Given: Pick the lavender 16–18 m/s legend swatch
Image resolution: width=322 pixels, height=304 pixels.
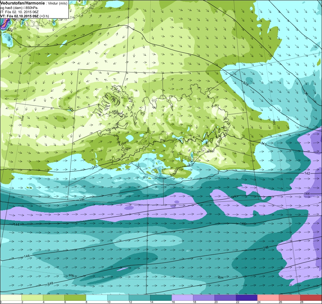Looking at the screenshot, I should pyautogui.click(x=182, y=298).
